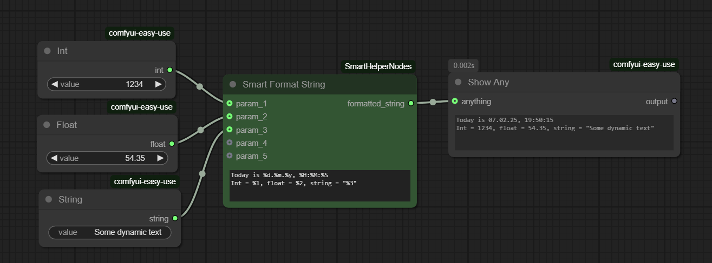Viewport: 712px width, 263px height.
Task: Click the param_4 input socket
Action: click(230, 143)
